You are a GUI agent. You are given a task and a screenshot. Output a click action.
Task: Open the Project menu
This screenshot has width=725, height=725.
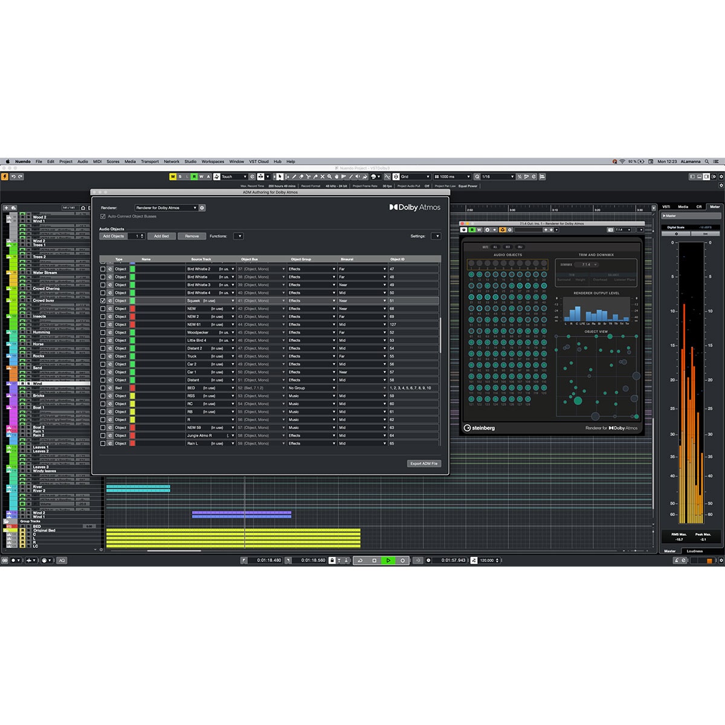tap(66, 161)
